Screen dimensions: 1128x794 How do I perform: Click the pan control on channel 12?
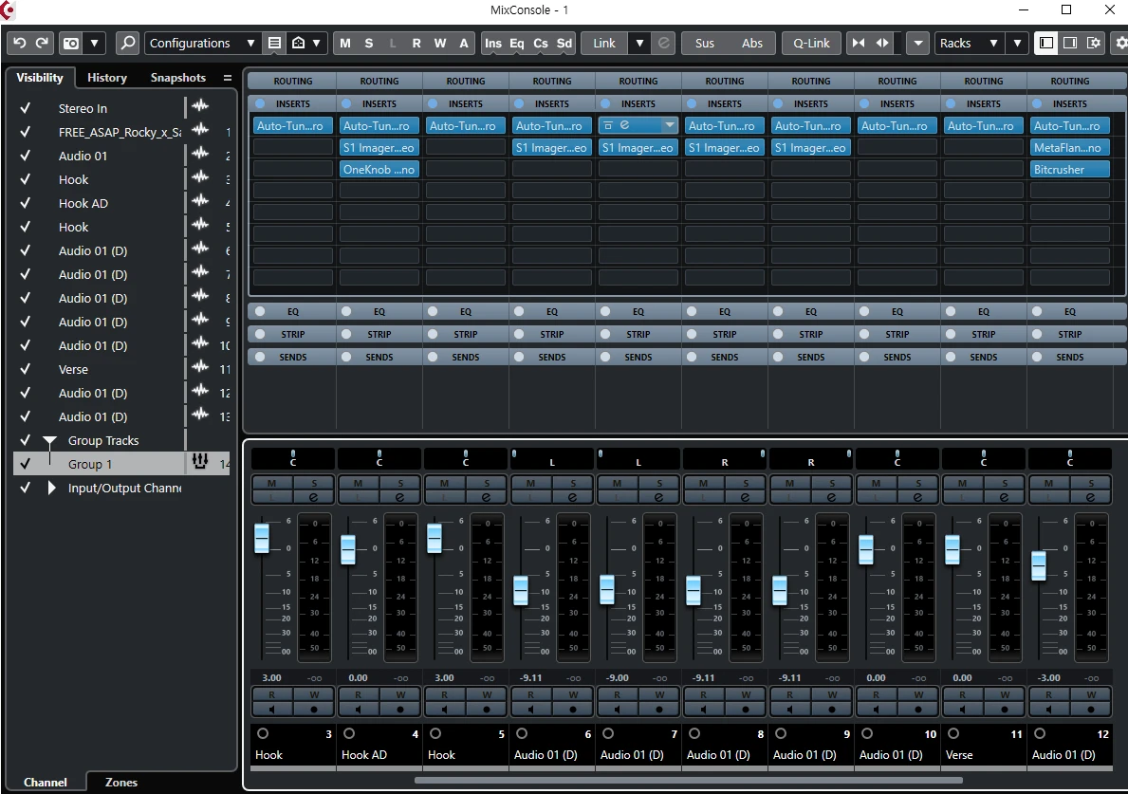[x=1070, y=458]
